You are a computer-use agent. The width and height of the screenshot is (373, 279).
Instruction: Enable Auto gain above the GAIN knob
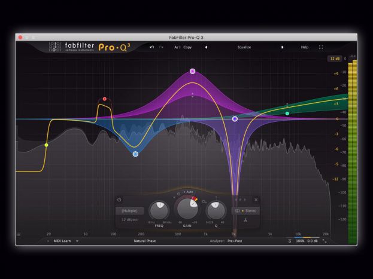(188, 192)
